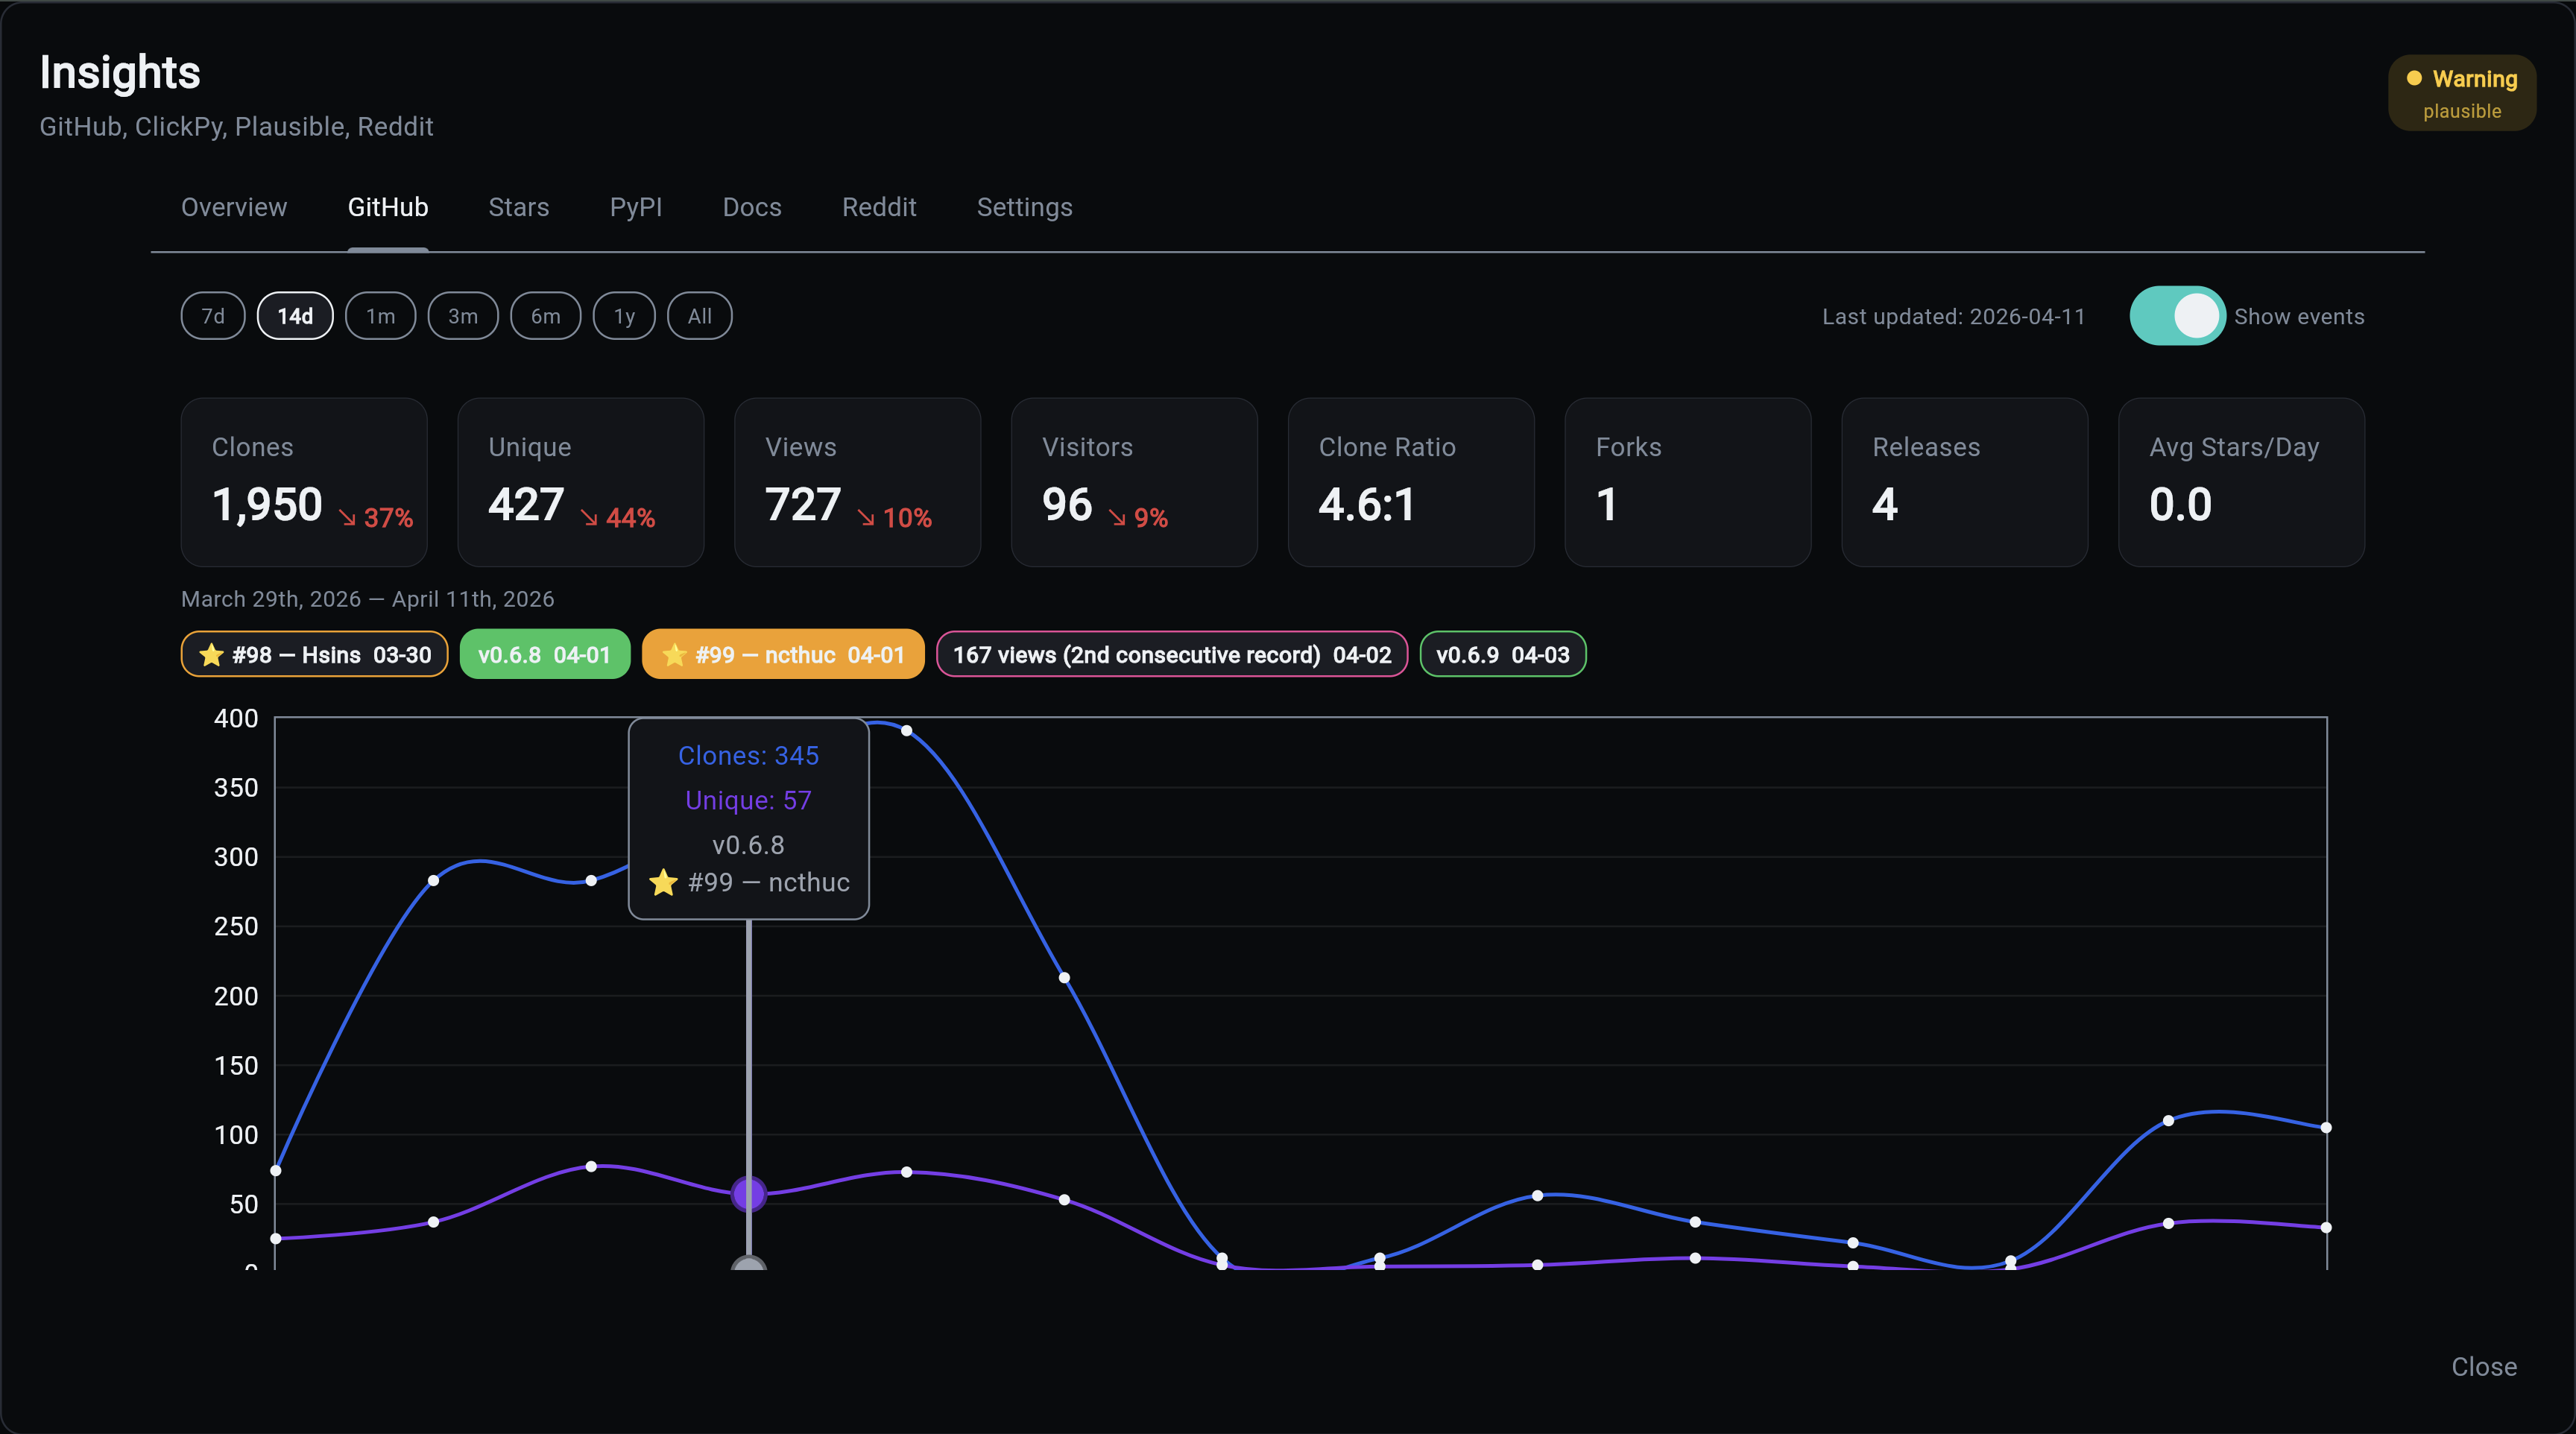
Task: Select the 7d time range
Action: coord(213,317)
